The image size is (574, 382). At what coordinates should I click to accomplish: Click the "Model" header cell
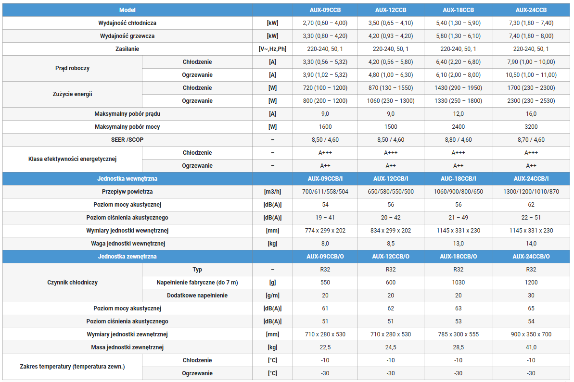128,10
